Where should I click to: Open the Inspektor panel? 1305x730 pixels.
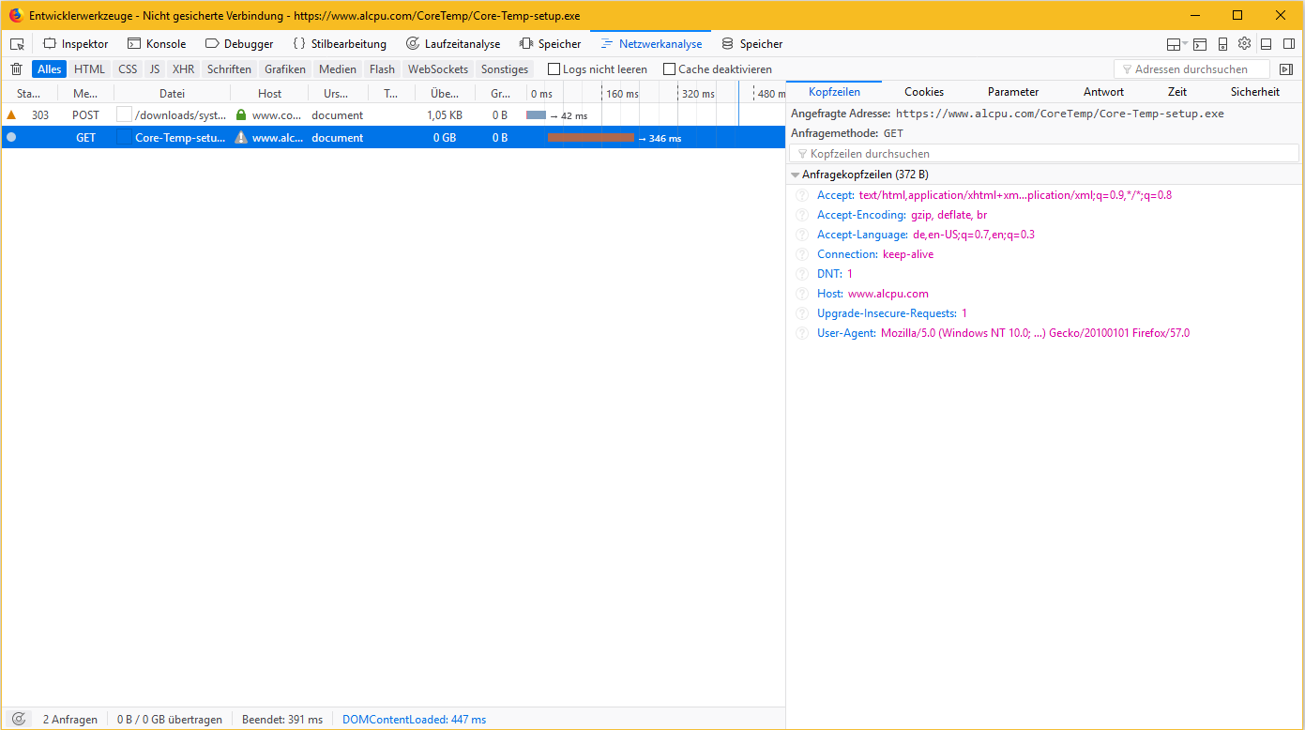[x=76, y=44]
